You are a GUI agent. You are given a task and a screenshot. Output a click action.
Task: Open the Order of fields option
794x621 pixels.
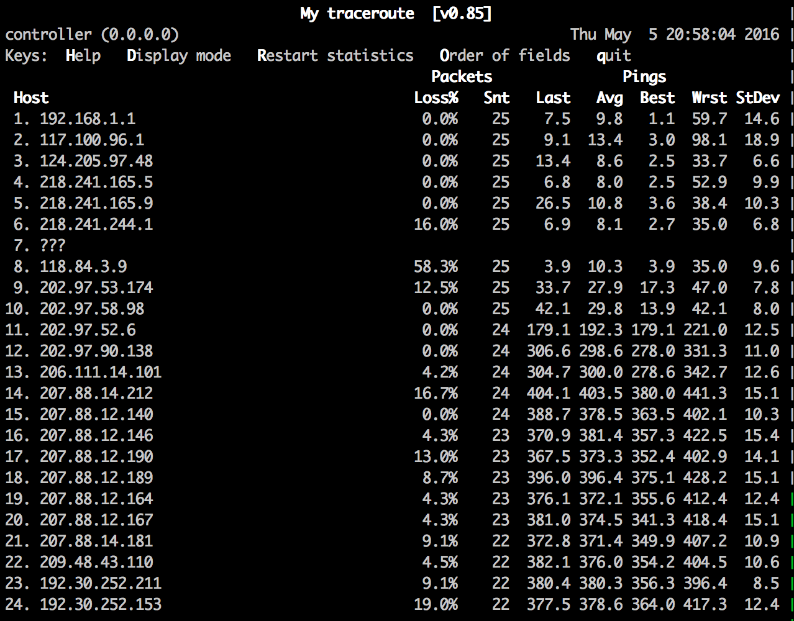coord(504,55)
